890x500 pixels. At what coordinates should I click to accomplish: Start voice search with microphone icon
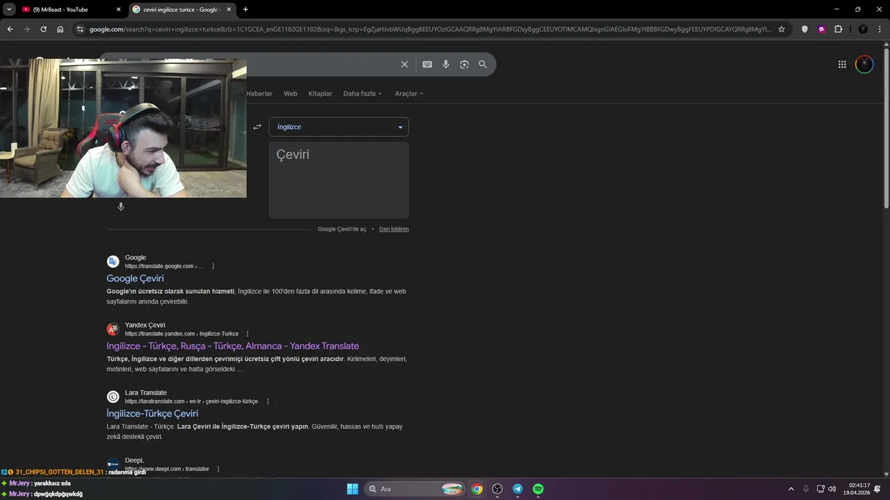[x=446, y=64]
